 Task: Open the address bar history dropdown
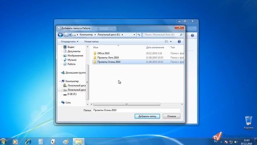134,35
